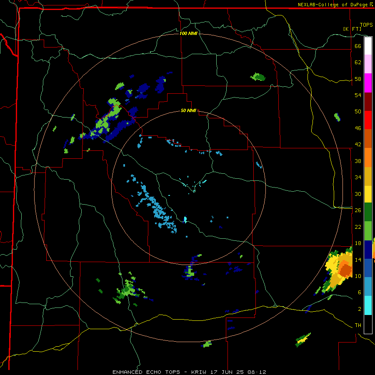
Task: Click the 6 value on the scale
Action: [x=360, y=292]
